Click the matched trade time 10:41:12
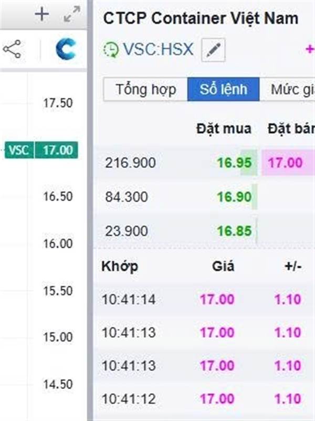The width and height of the screenshot is (315, 421). (129, 399)
